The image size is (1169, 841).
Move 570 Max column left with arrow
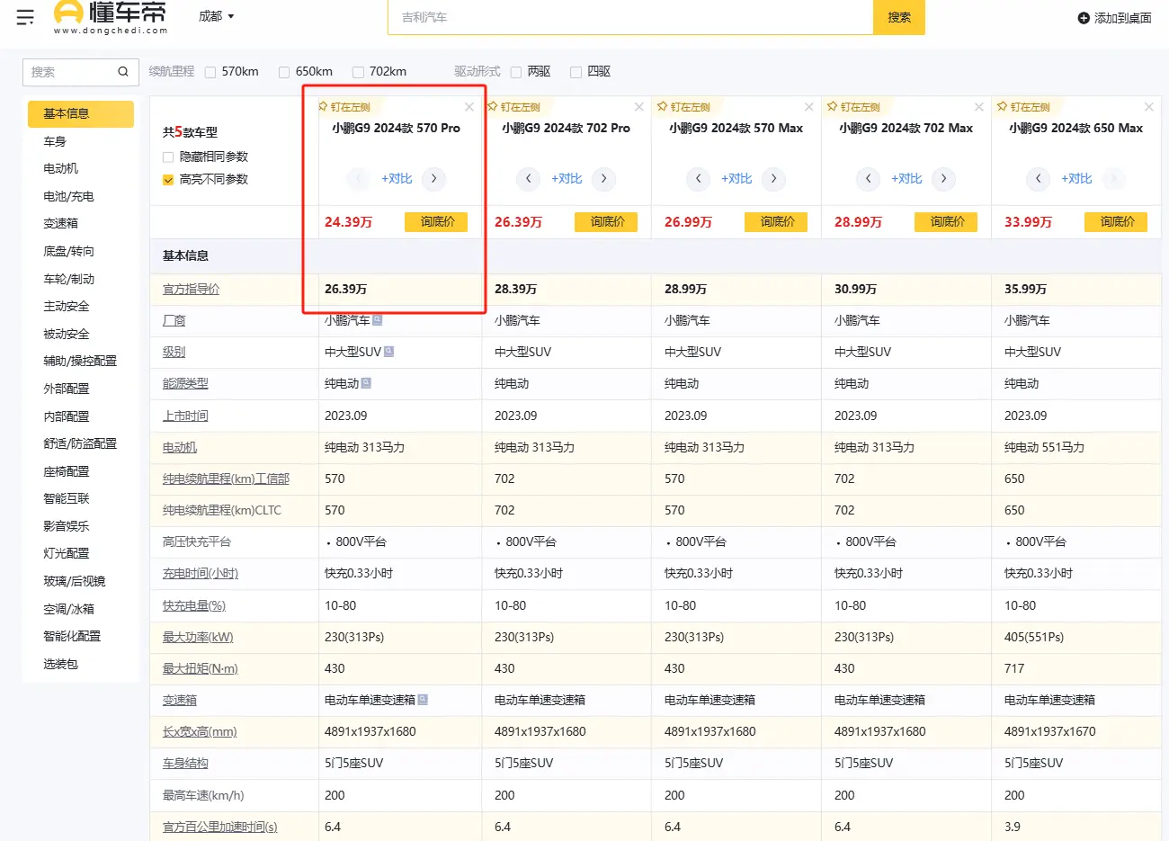click(699, 179)
